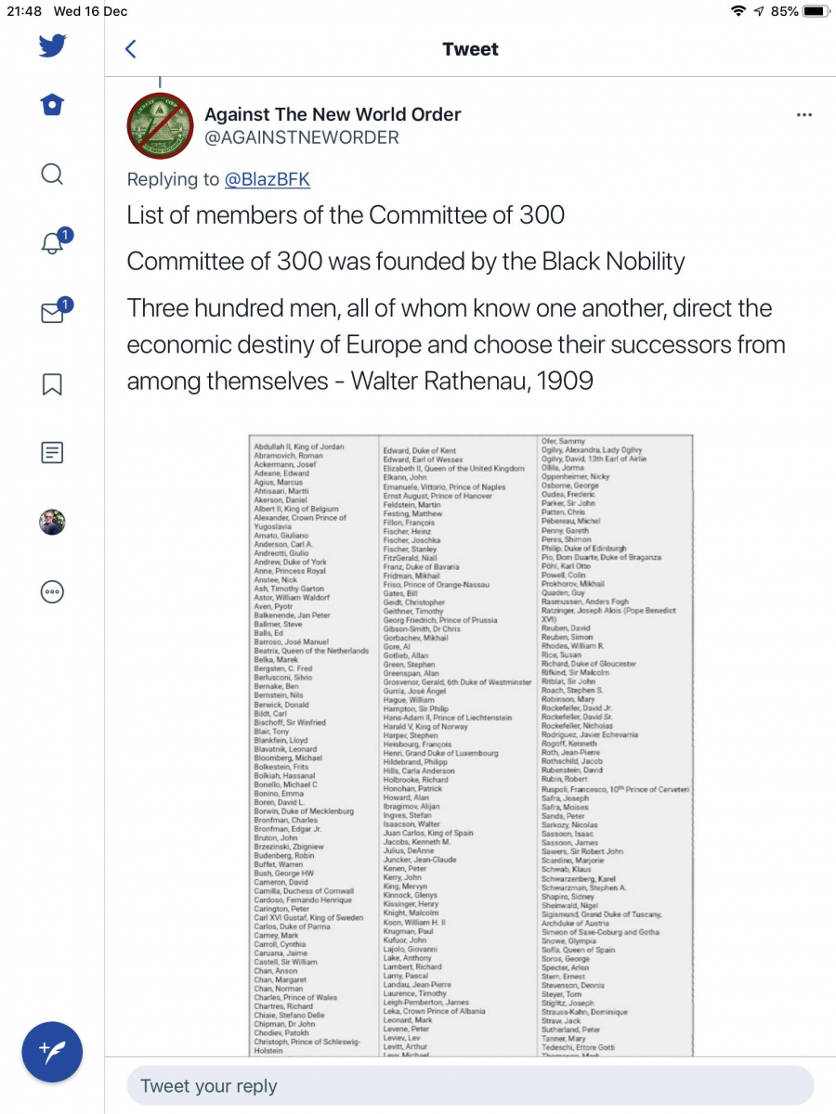836x1114 pixels.
Task: Open the profile avatar in sidebar
Action: click(52, 523)
